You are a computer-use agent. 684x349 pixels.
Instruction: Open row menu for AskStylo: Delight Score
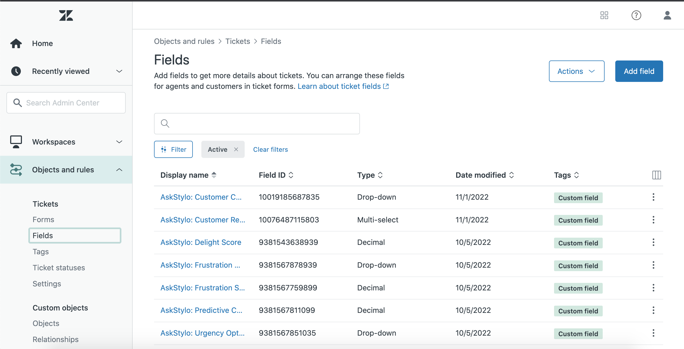click(654, 242)
